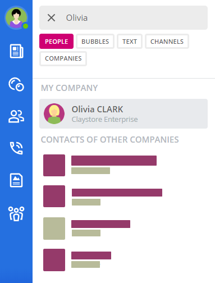Open the files and images sidebar icon
The image size is (215, 283).
point(16,180)
